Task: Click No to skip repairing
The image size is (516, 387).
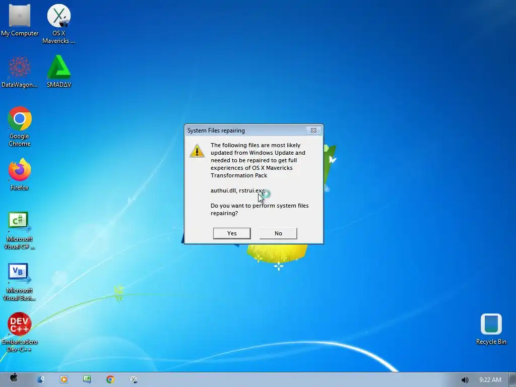Action: coord(278,233)
